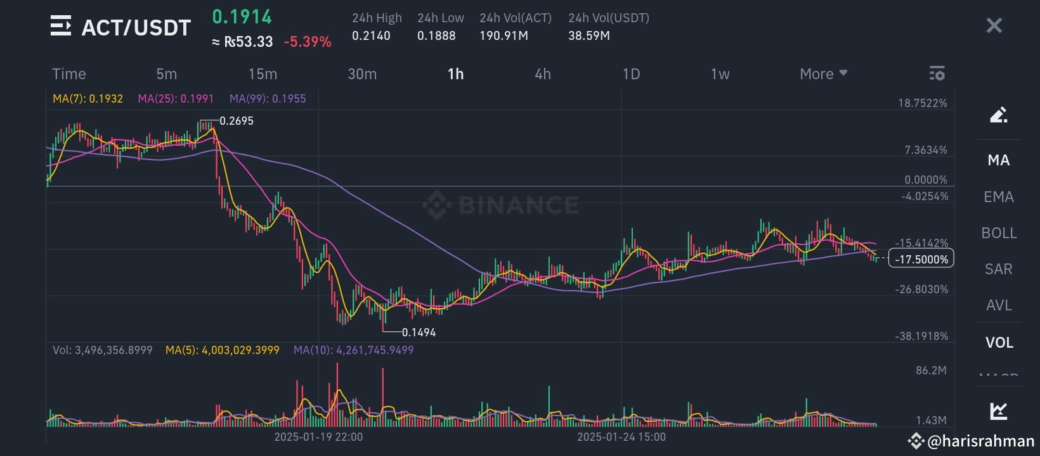Toggle the MA overlay indicator
The height and width of the screenshot is (456, 1040).
(x=999, y=160)
